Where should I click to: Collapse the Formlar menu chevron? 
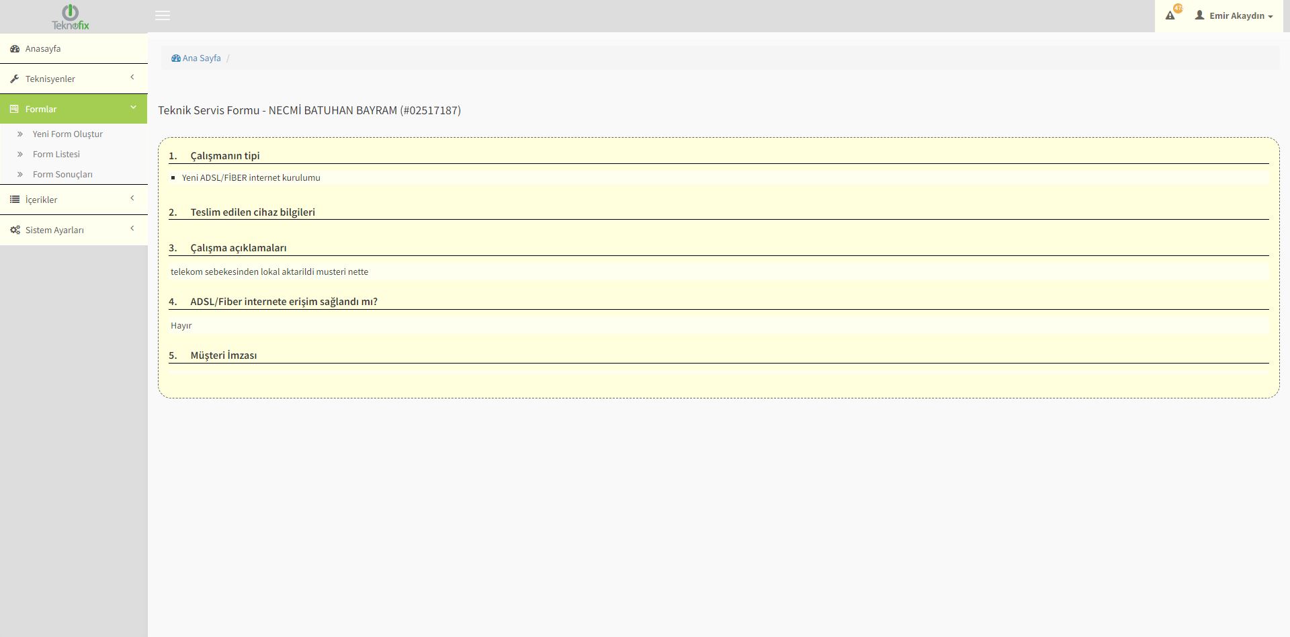pos(132,108)
